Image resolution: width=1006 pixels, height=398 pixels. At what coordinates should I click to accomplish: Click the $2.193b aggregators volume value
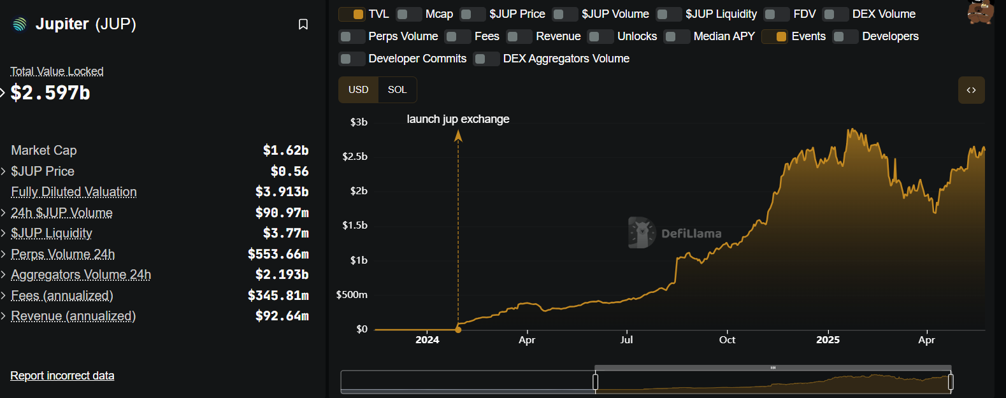pos(282,274)
